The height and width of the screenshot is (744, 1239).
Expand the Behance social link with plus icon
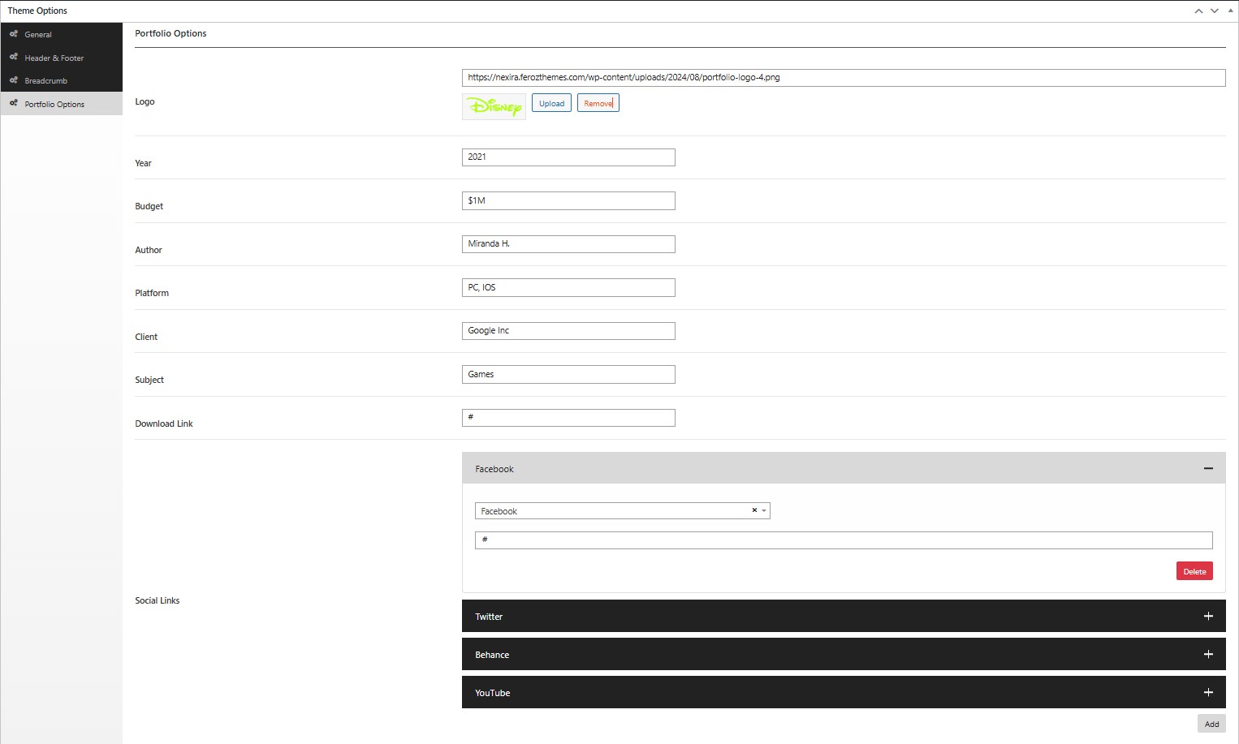1208,655
